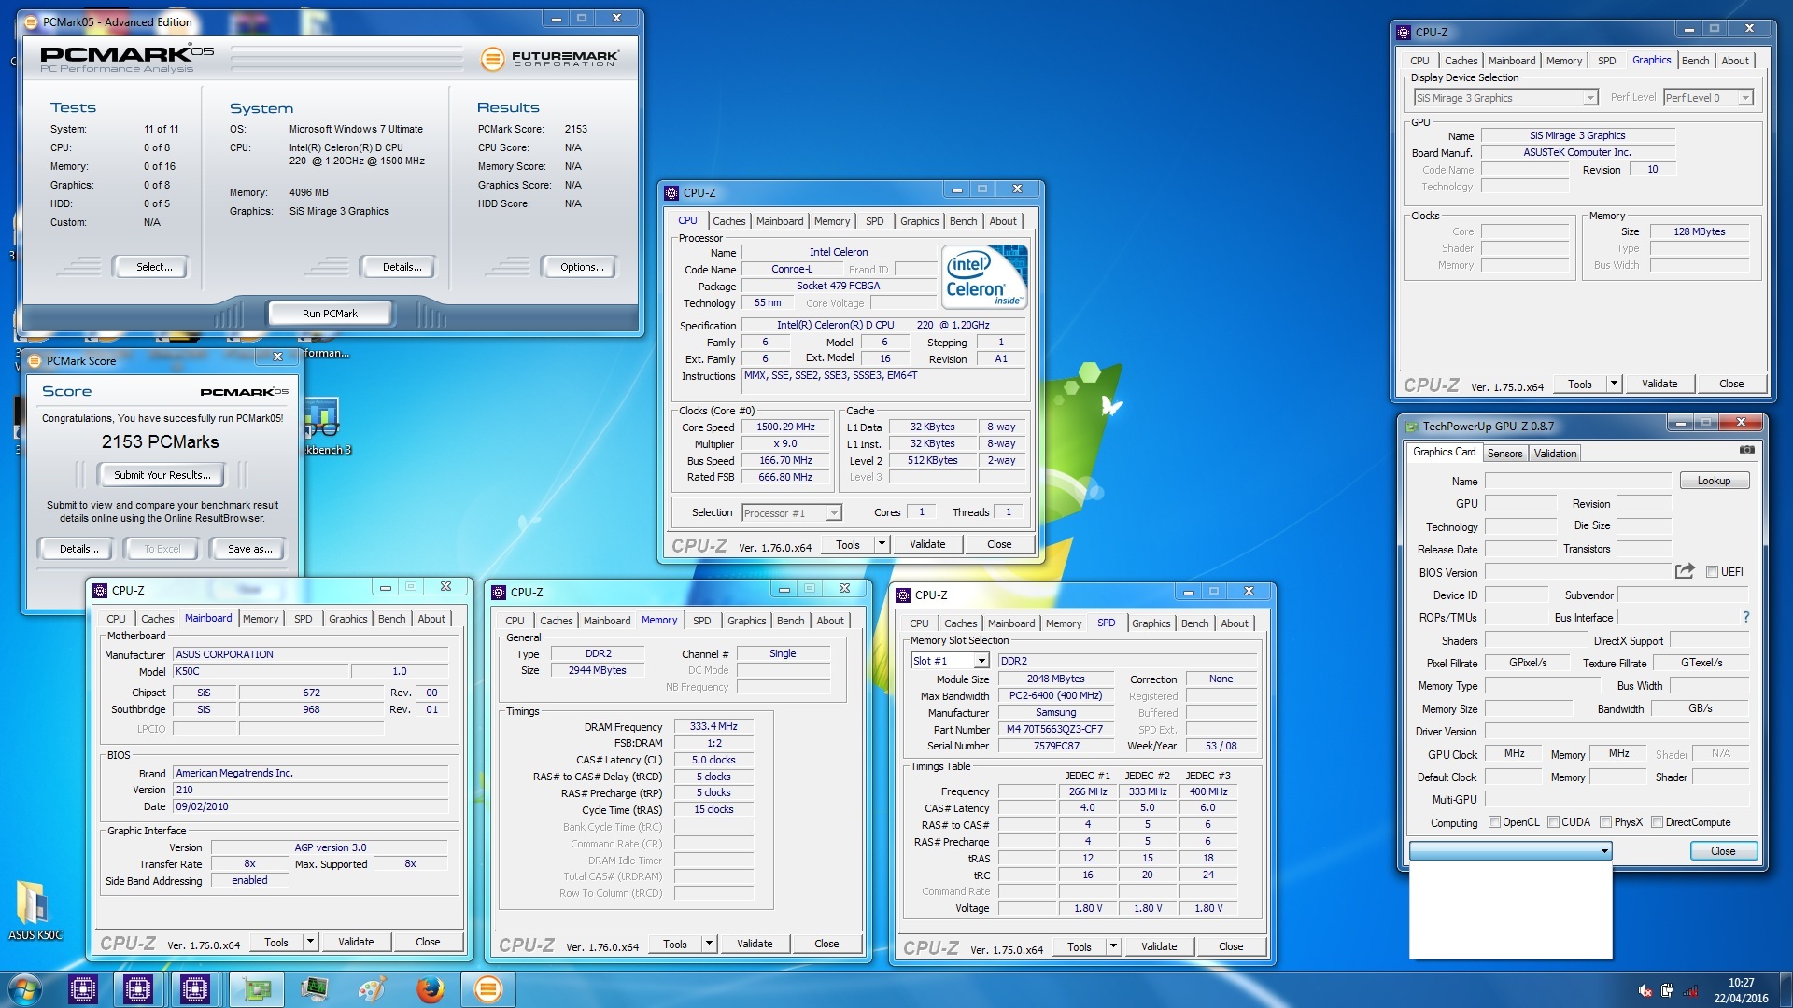The image size is (1793, 1008).
Task: Click the Intel Celeron logo in CPU-Z
Action: click(x=984, y=277)
